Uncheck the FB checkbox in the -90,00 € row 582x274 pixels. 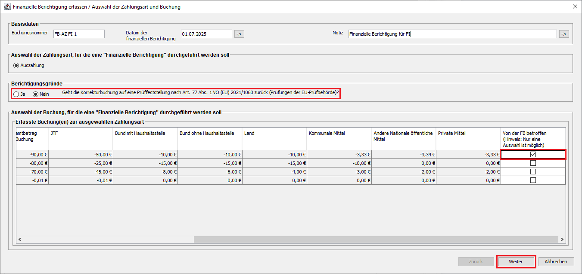pos(533,155)
